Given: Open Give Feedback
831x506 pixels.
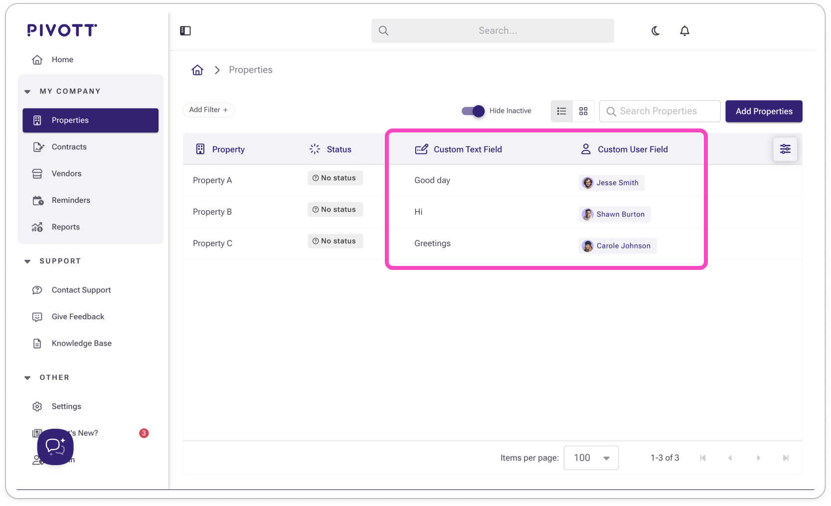Looking at the screenshot, I should [x=91, y=317].
